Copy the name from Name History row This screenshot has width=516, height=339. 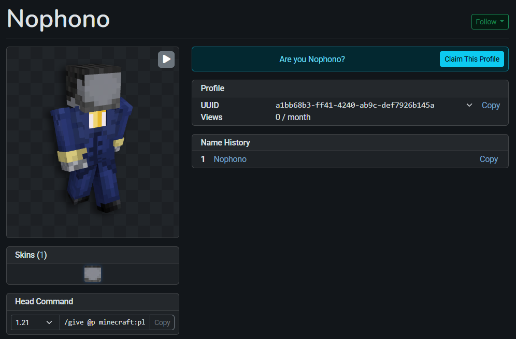pyautogui.click(x=488, y=159)
